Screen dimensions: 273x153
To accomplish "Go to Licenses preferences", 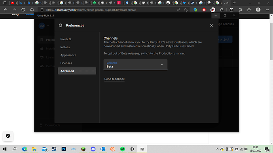I will point(66,63).
